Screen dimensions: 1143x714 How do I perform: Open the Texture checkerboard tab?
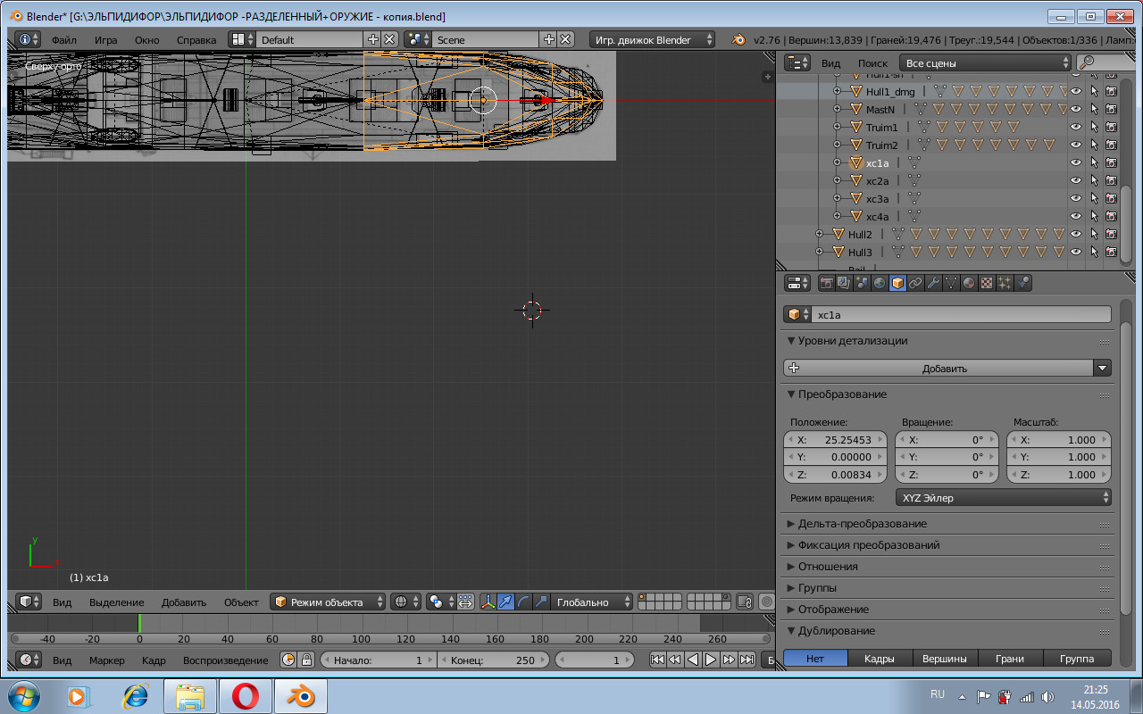[x=987, y=283]
